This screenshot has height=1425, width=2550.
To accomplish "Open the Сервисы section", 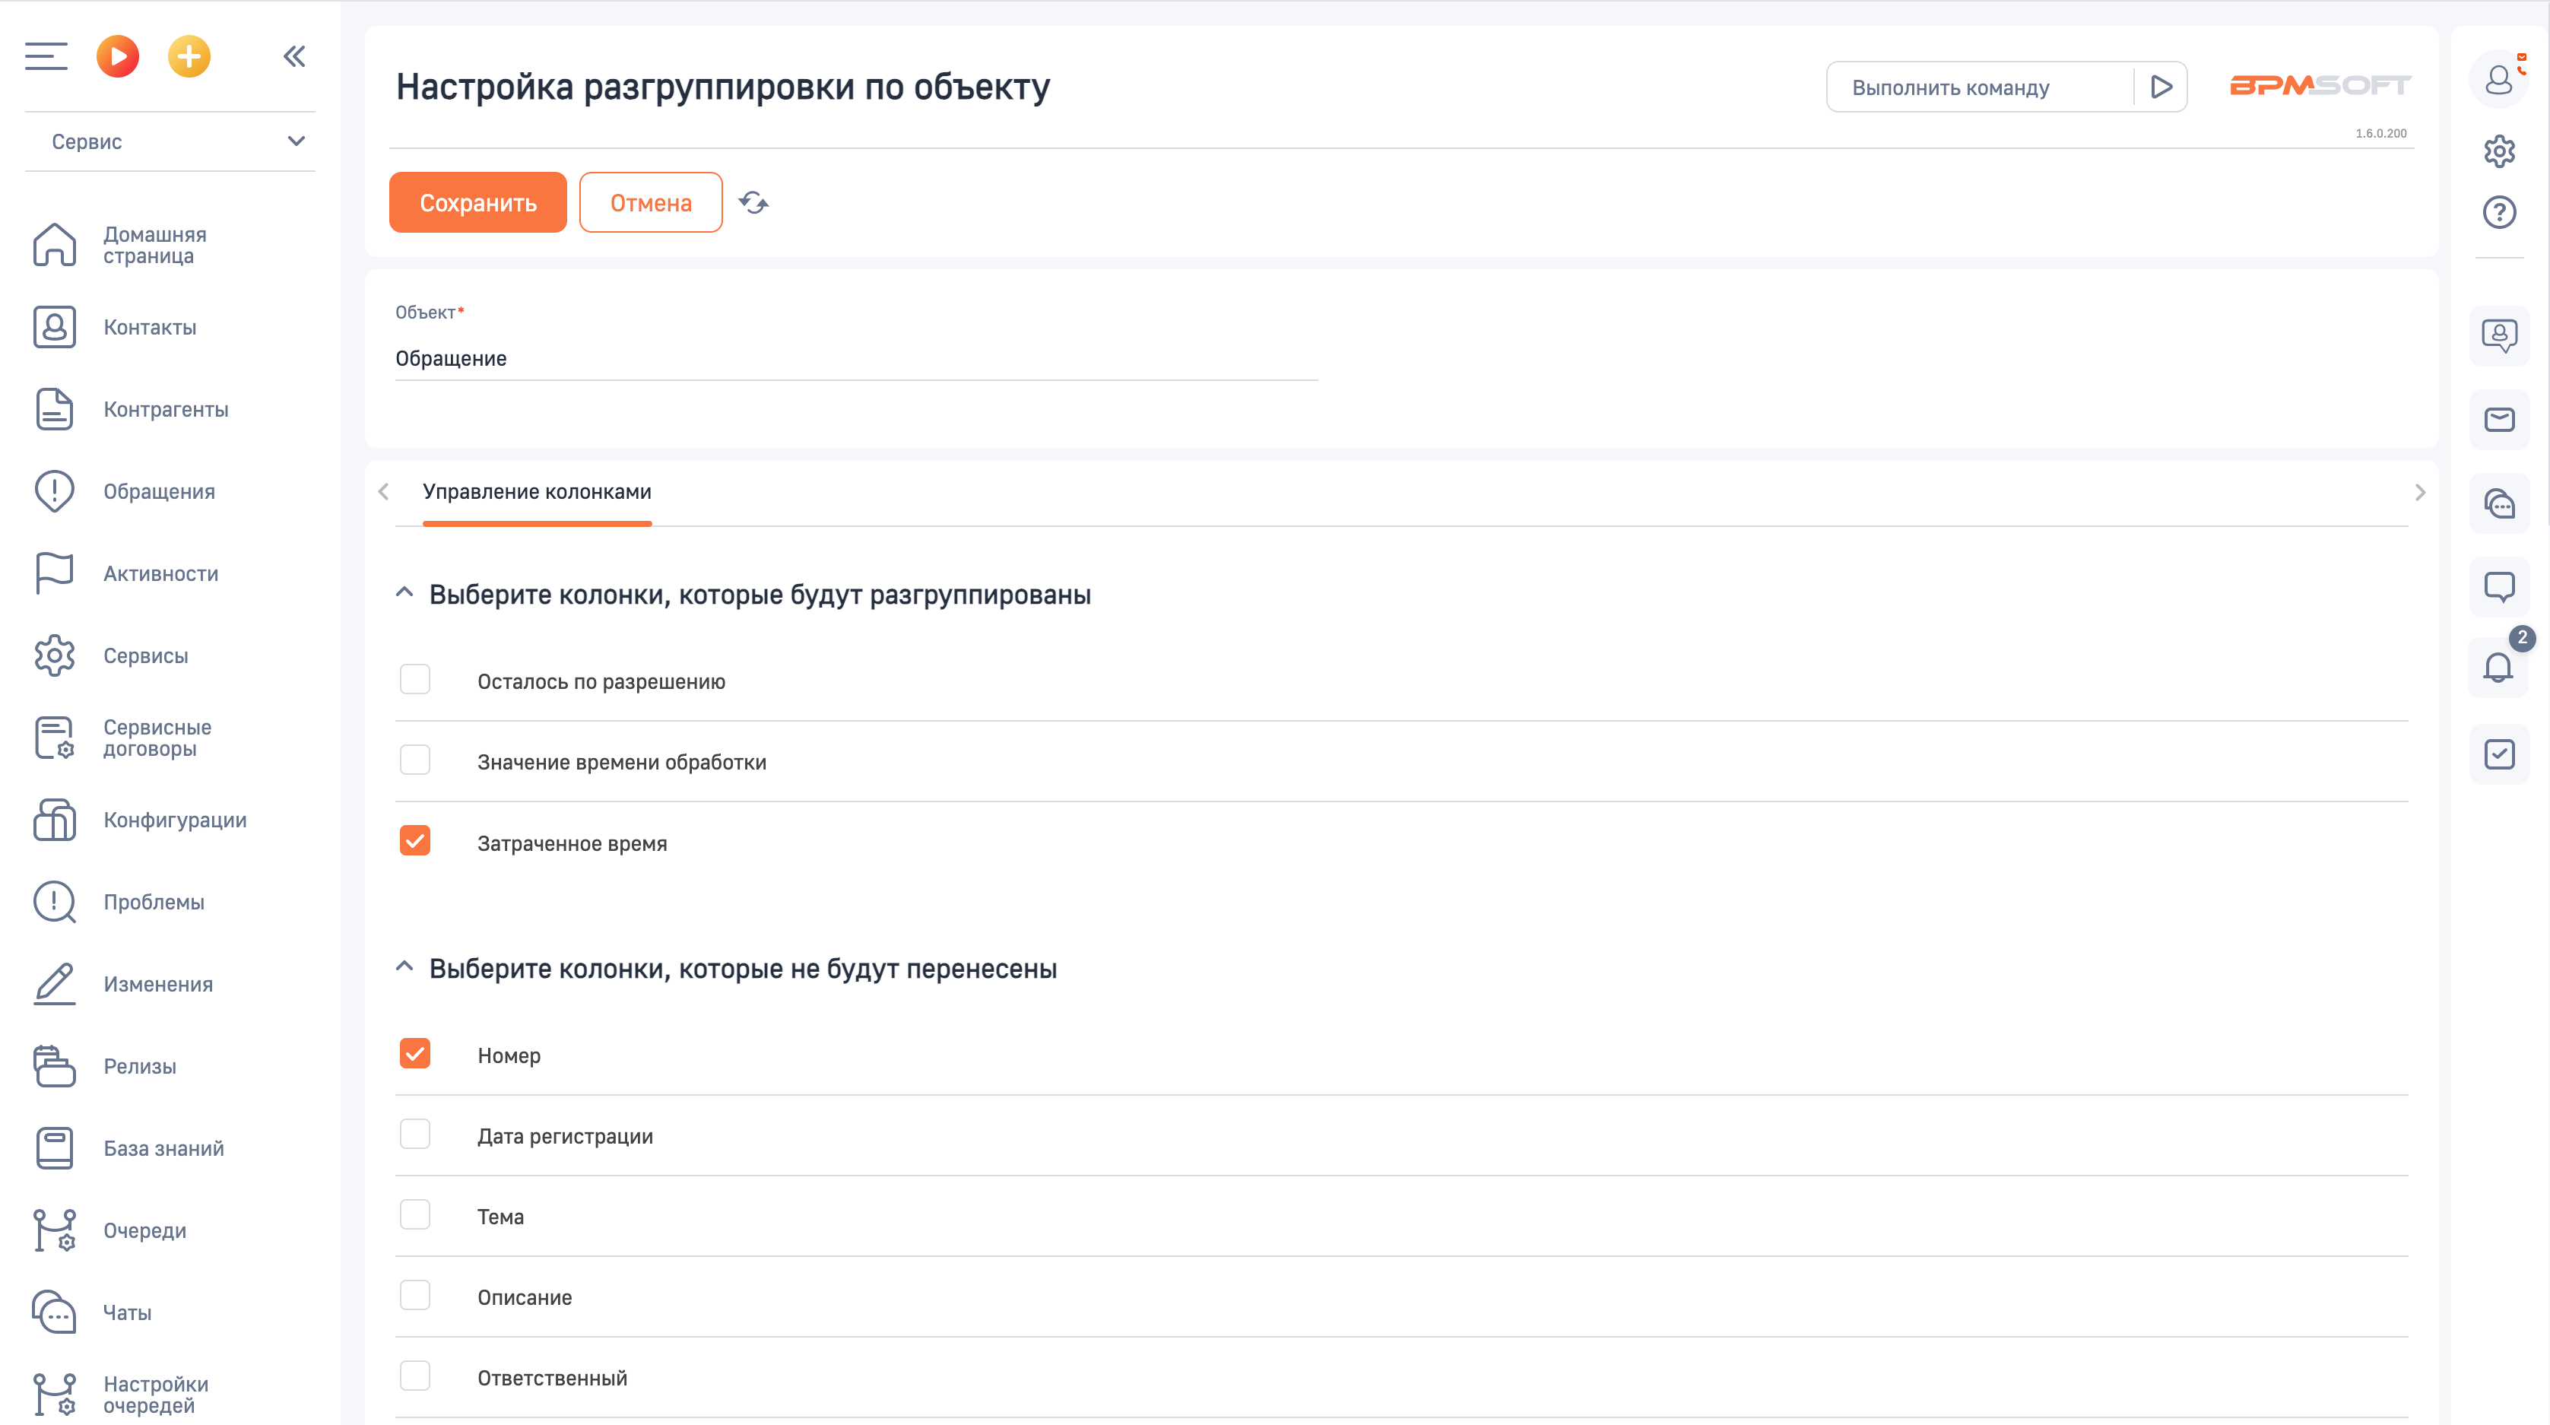I will pyautogui.click(x=145, y=656).
